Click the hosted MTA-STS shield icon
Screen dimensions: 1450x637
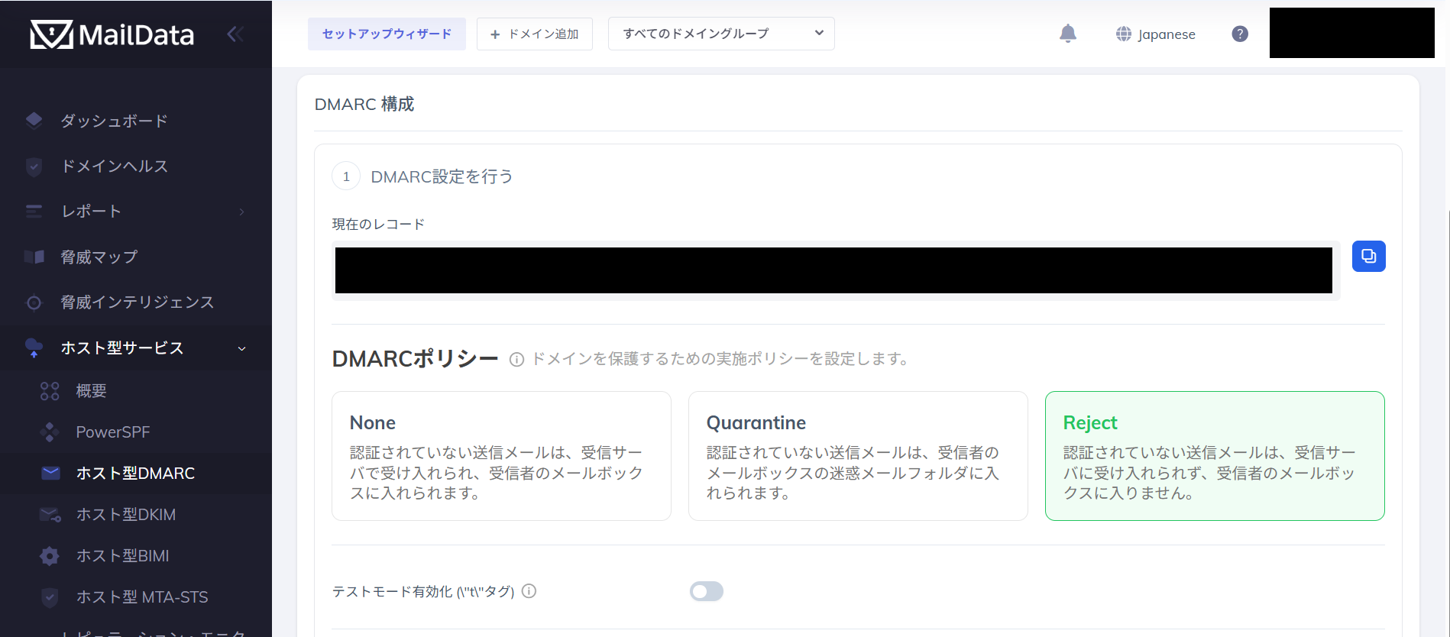click(50, 597)
